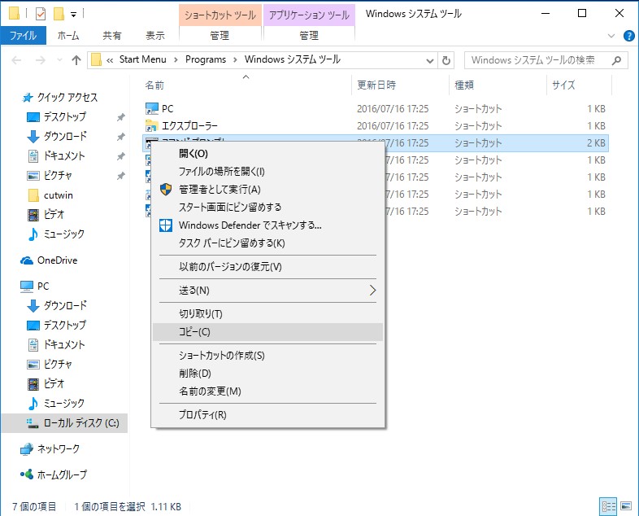Choose 削除(D) in context menu

tap(267, 374)
